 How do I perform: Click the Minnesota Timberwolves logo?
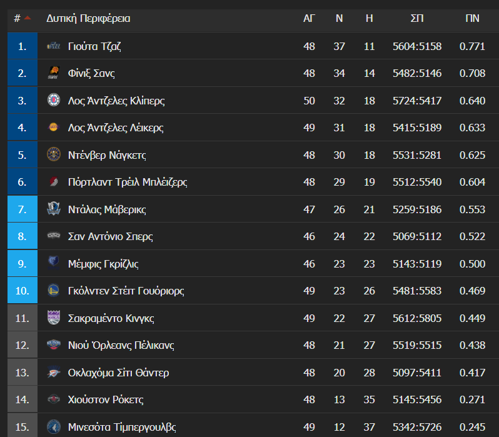pos(54,426)
